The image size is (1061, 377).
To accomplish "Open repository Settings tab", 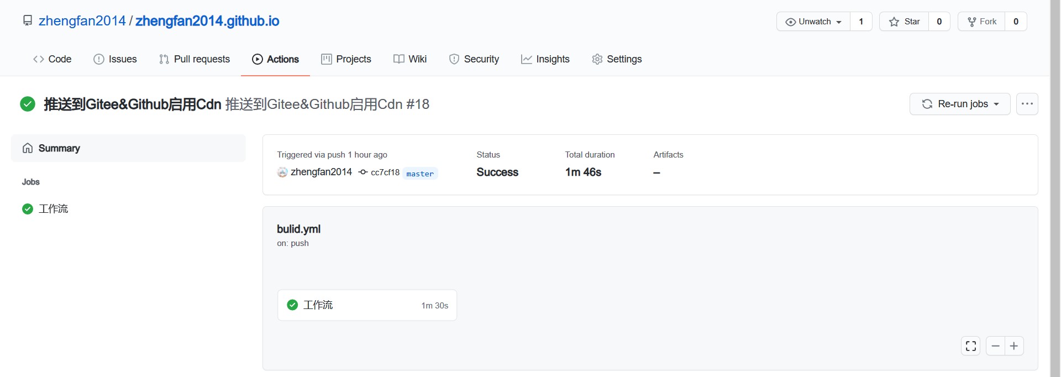I will (617, 59).
